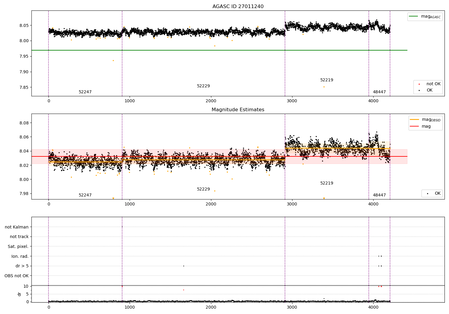Viewport: 449px width, 314px height.
Task: Click the 4000 x-axis tick of the top plot
Action: [x=373, y=101]
